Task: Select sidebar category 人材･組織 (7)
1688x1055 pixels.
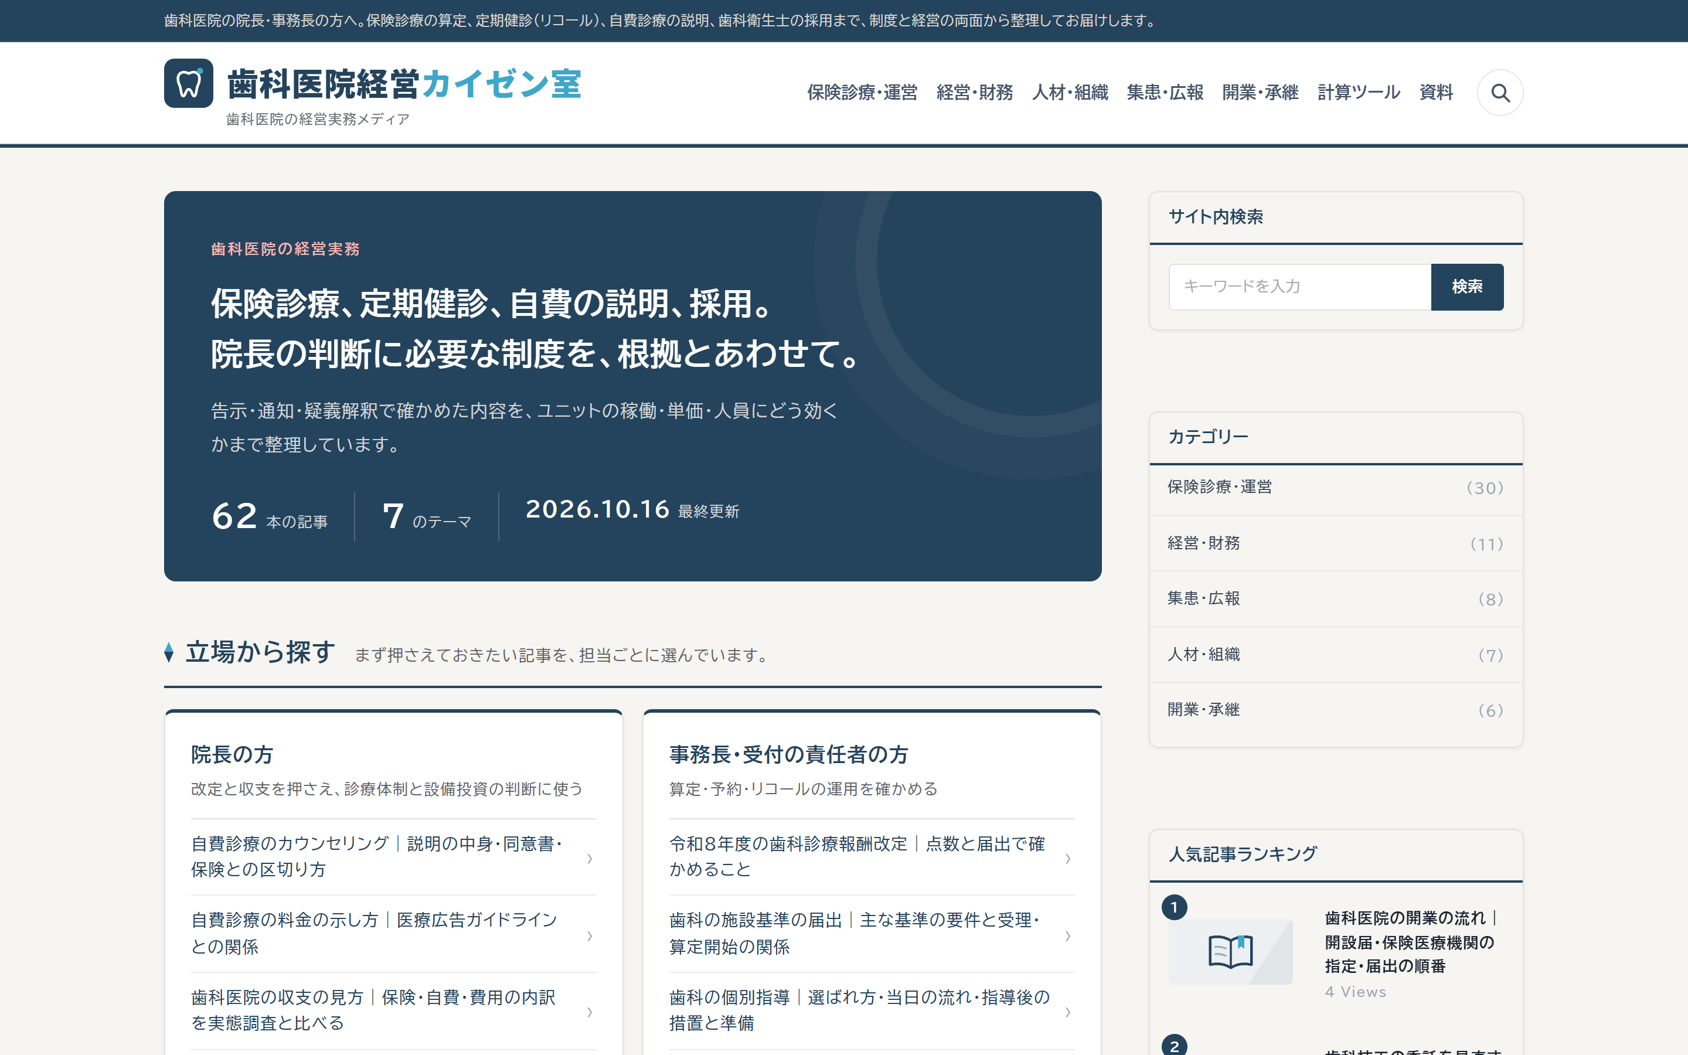Action: click(x=1335, y=655)
